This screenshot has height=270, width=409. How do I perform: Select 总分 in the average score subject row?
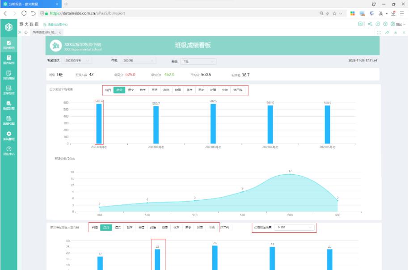[119, 90]
